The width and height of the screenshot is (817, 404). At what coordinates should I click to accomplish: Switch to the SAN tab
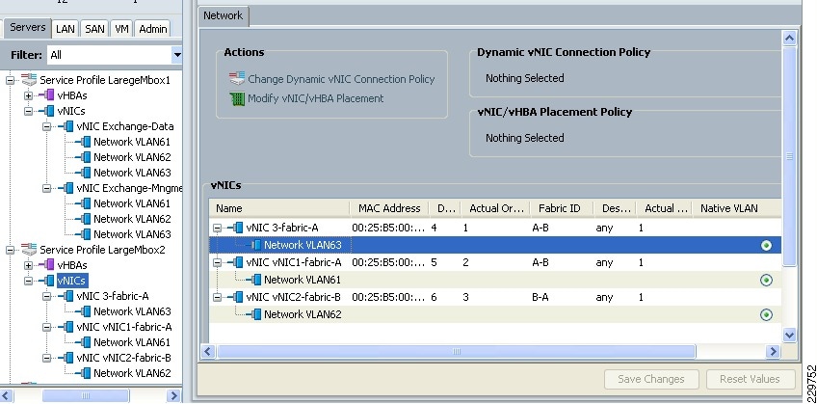[94, 29]
